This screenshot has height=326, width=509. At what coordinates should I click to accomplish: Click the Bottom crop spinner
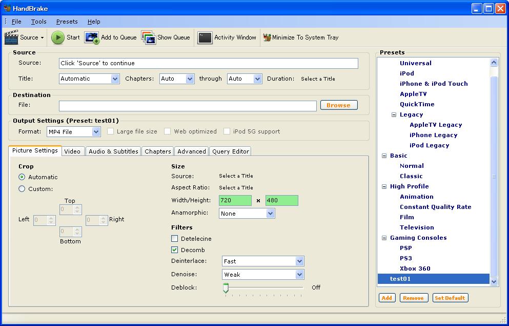(70, 232)
